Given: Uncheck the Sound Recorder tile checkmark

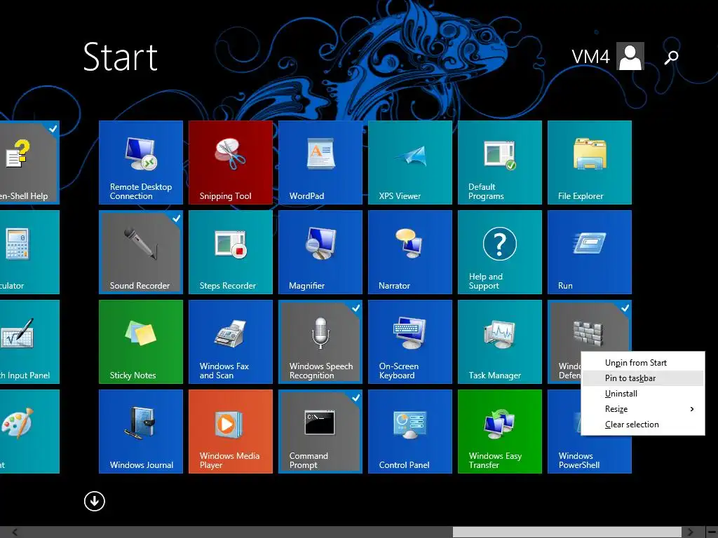Looking at the screenshot, I should point(176,218).
